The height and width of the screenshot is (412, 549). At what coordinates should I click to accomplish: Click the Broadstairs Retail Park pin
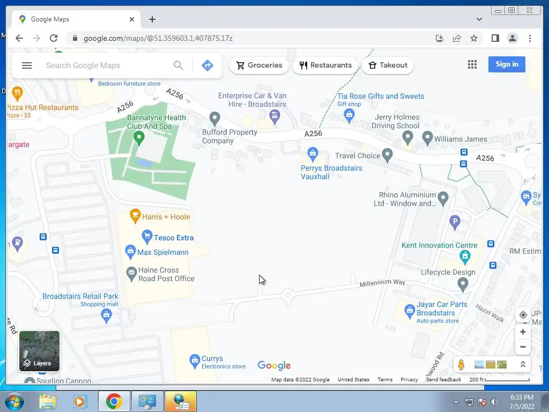tap(107, 317)
